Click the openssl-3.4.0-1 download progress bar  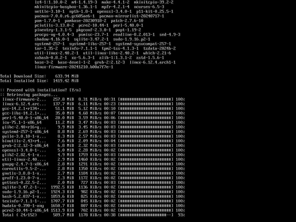click(x=146, y=150)
